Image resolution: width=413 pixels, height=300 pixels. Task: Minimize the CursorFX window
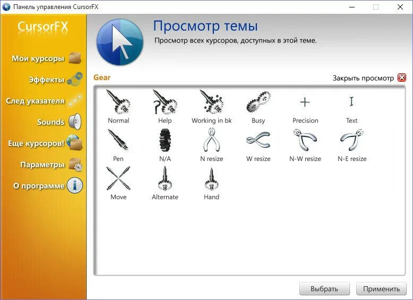[x=352, y=7]
